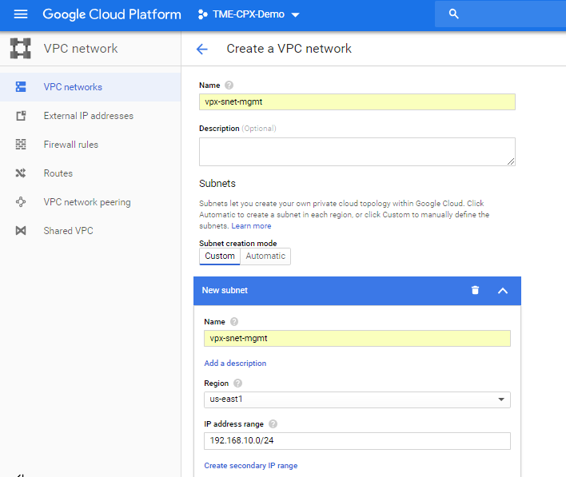Switch subnet creation mode to Automatic
566x477 pixels.
click(x=265, y=256)
